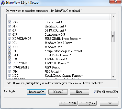The image size is (122, 109).
Task: Select the Windows Icon Library description
Action: click(x=58, y=43)
